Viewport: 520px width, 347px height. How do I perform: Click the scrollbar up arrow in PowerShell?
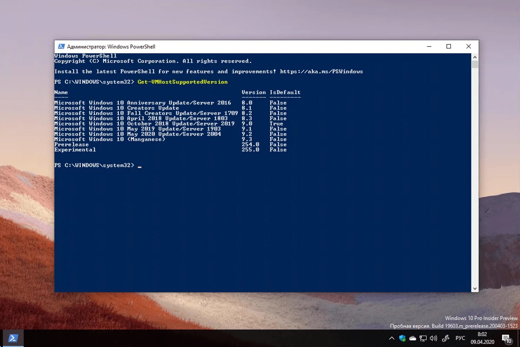point(475,57)
